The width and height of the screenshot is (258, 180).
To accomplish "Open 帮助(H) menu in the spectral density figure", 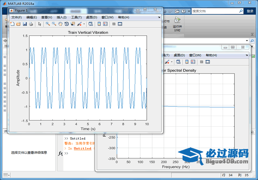I will click(x=211, y=55).
